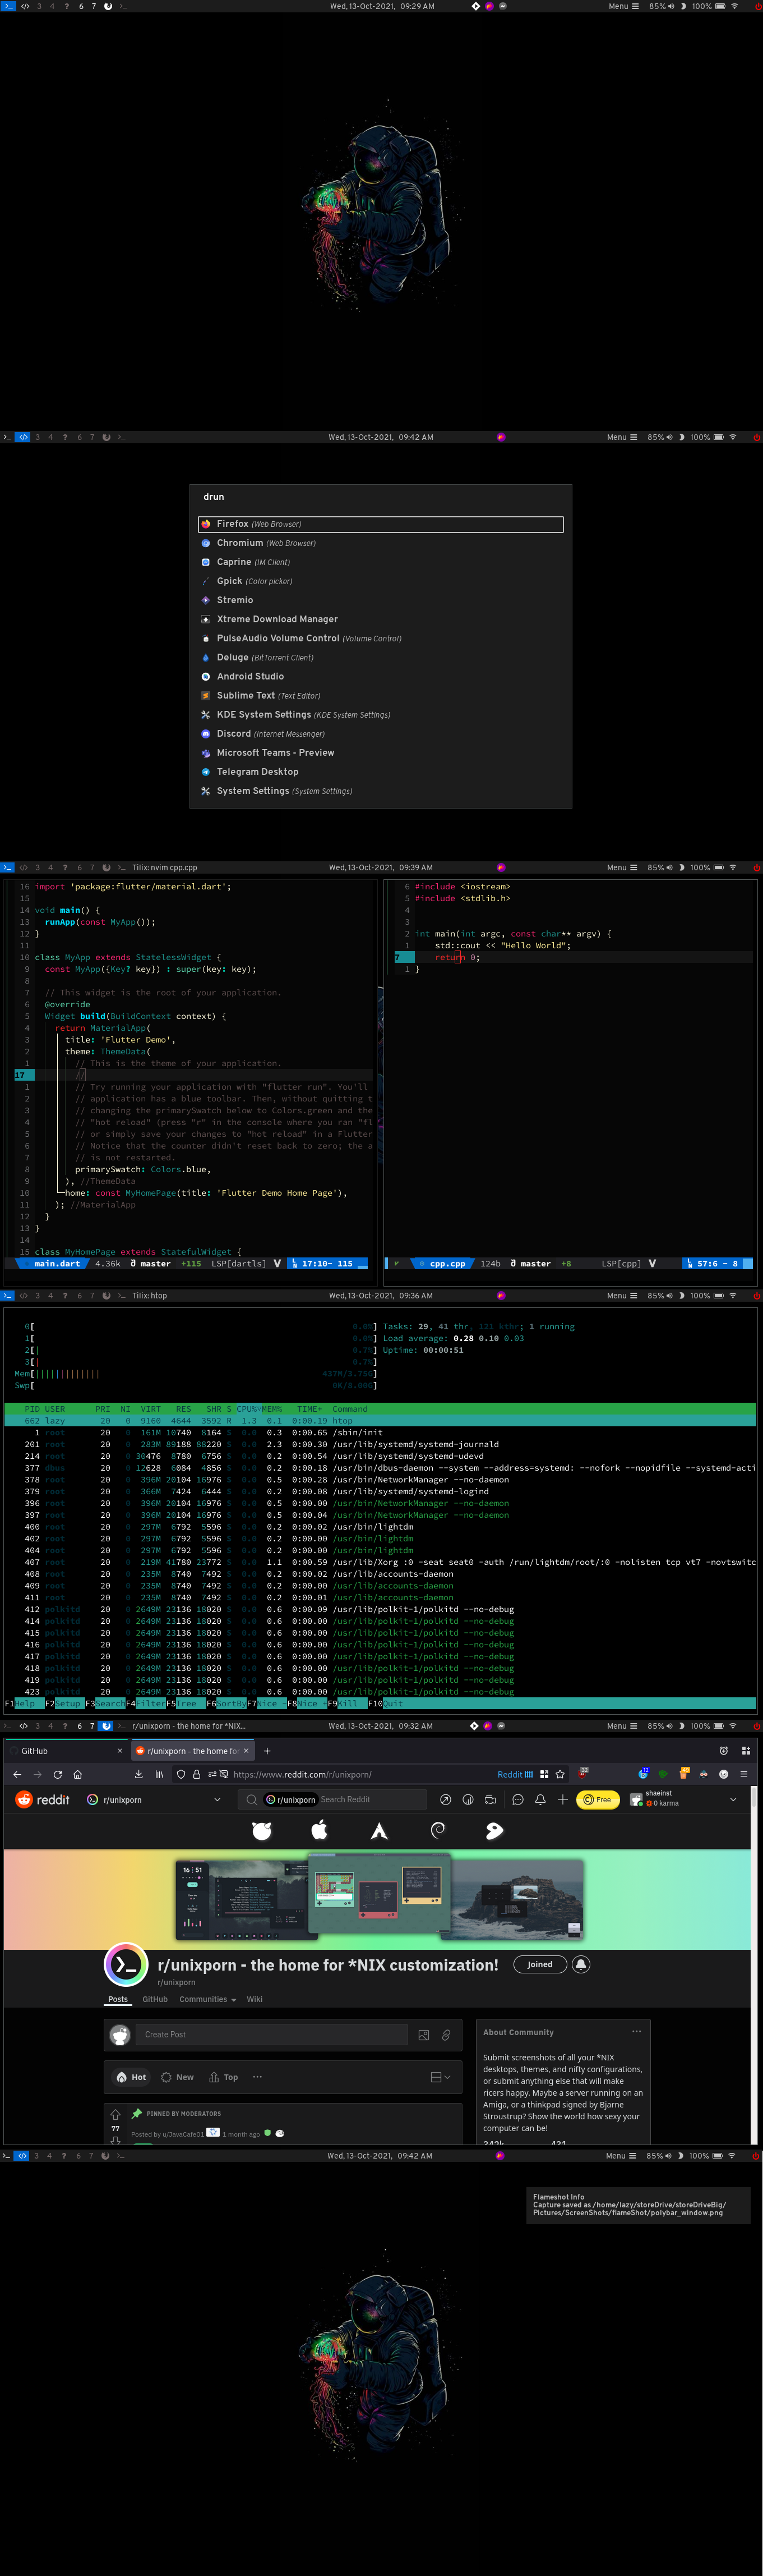Open the Wiki tab of r/unixporn
The width and height of the screenshot is (763, 2576).
(x=255, y=2000)
